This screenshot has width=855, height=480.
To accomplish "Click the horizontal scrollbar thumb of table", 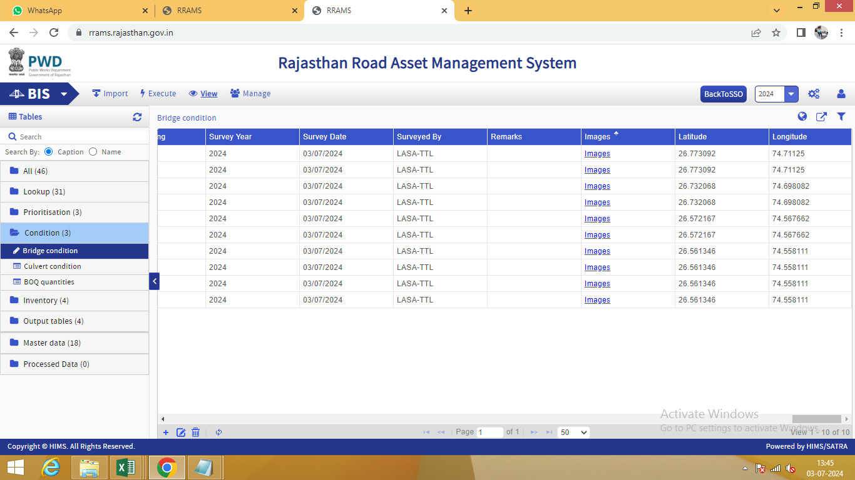I will 816,419.
